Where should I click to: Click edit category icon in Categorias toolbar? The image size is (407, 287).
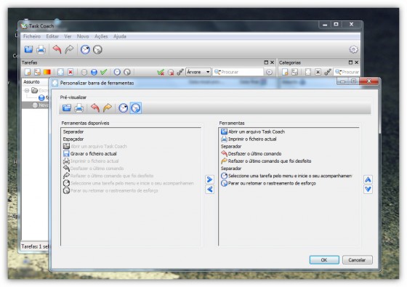tap(308, 72)
